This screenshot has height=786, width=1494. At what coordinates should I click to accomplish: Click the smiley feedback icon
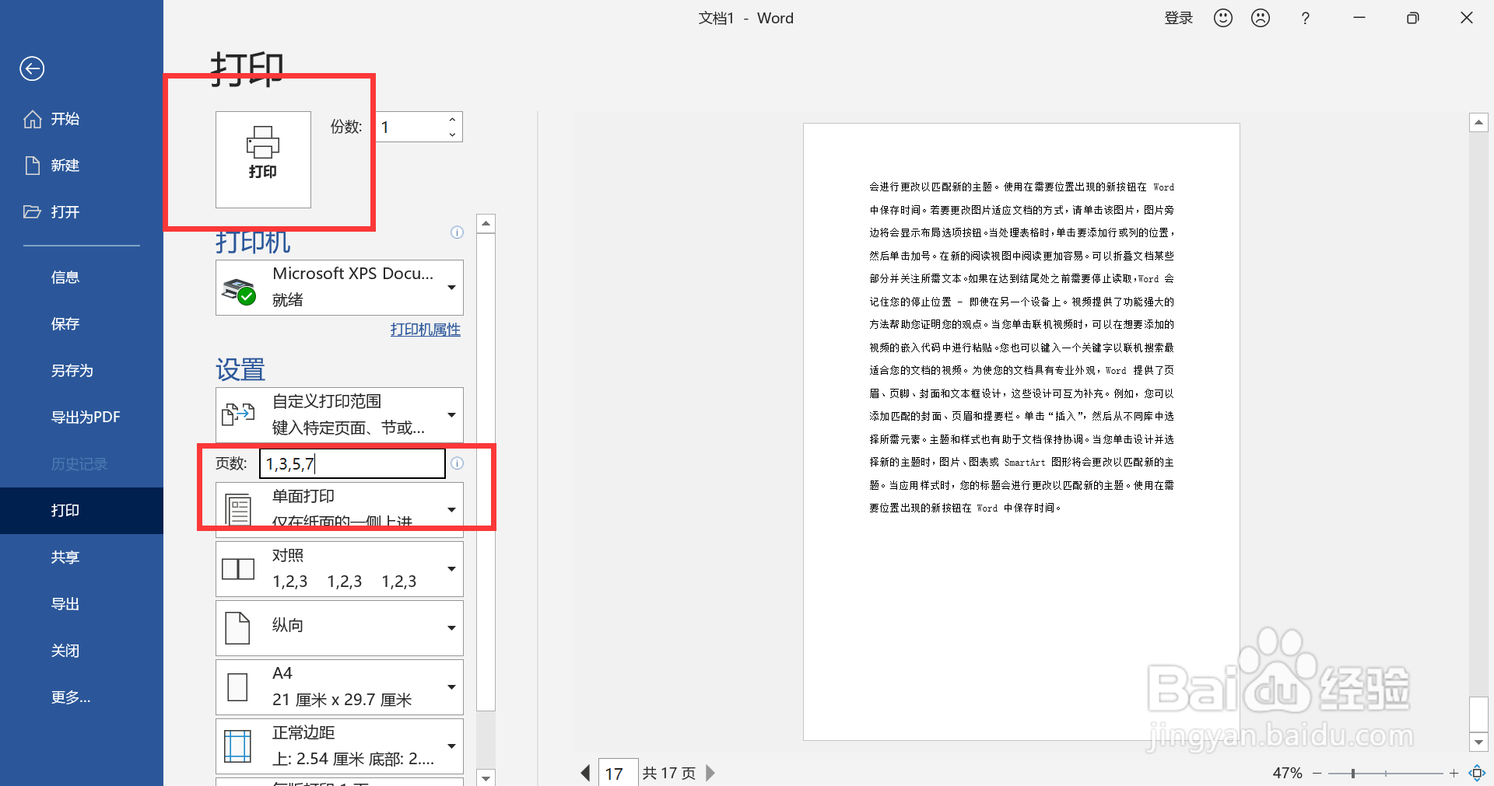coord(1222,17)
